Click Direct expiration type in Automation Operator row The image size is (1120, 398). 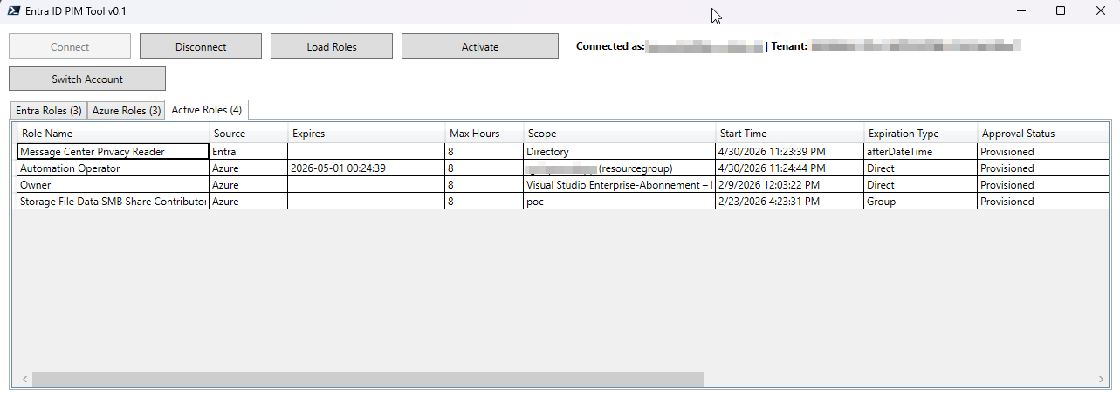point(921,168)
